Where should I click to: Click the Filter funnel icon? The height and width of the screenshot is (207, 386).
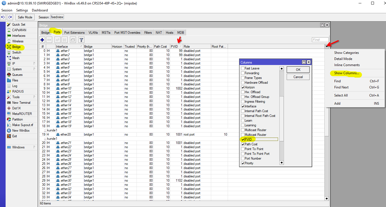point(81,40)
